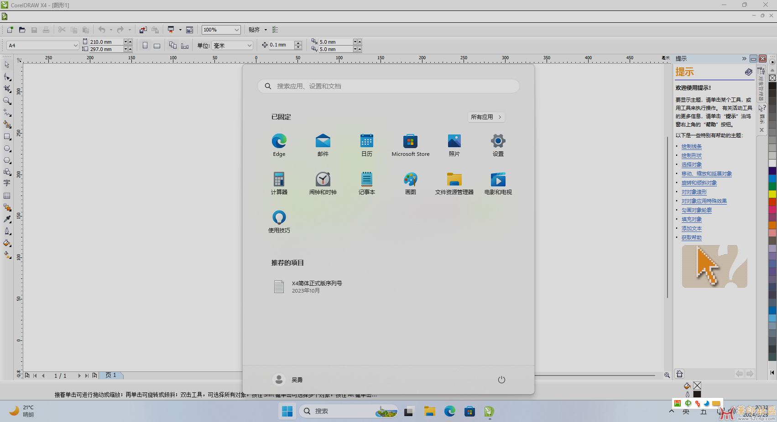
Task: Click the Welcome screen icon
Action: pos(190,30)
